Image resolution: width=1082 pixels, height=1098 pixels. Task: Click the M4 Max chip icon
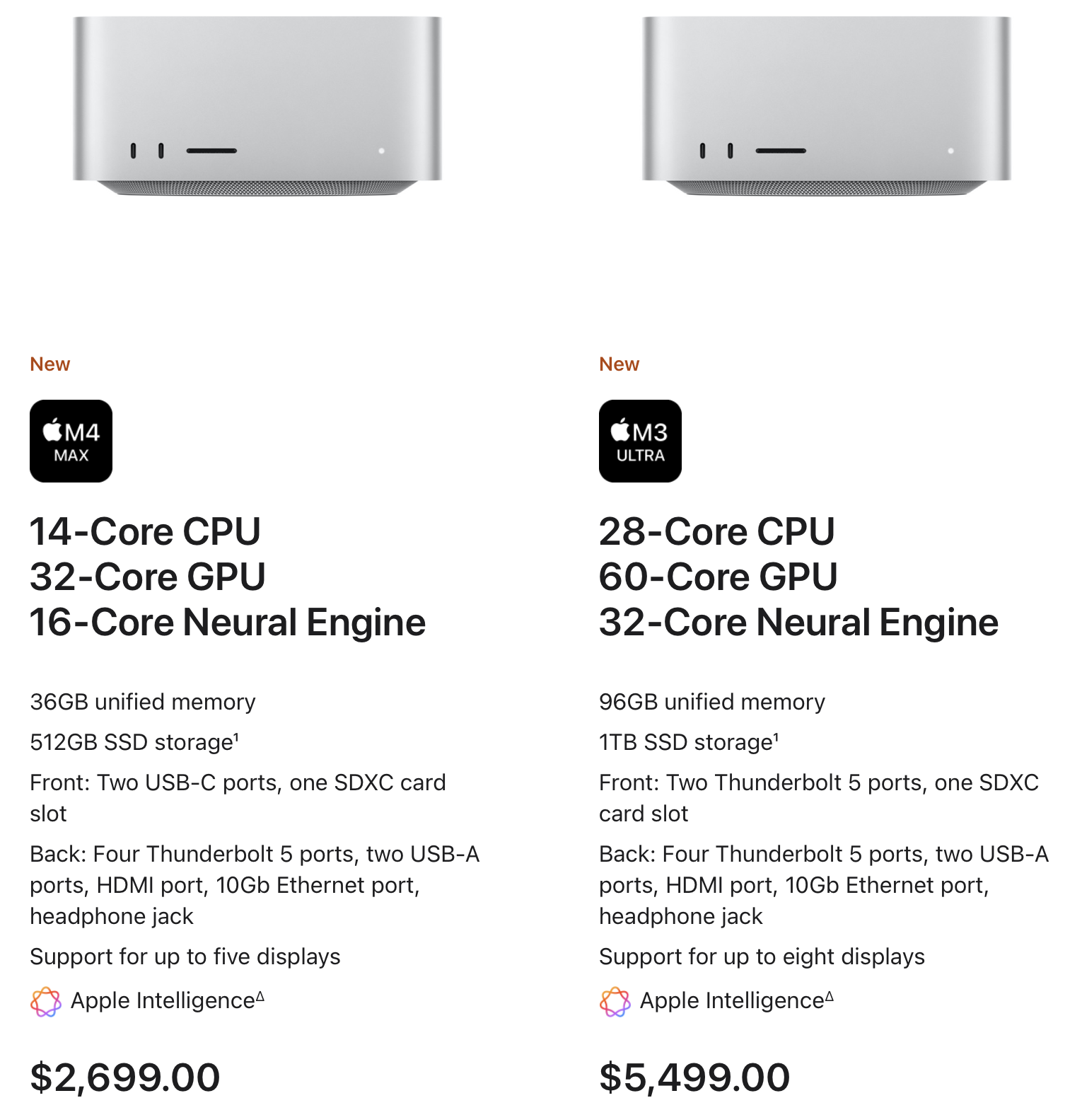tap(71, 441)
